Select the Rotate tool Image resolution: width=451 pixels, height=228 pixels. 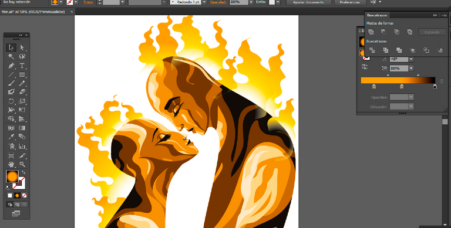11,101
